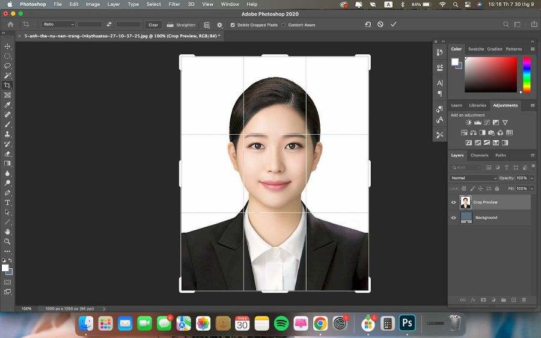Select the Crop tool in toolbar

pyautogui.click(x=7, y=85)
